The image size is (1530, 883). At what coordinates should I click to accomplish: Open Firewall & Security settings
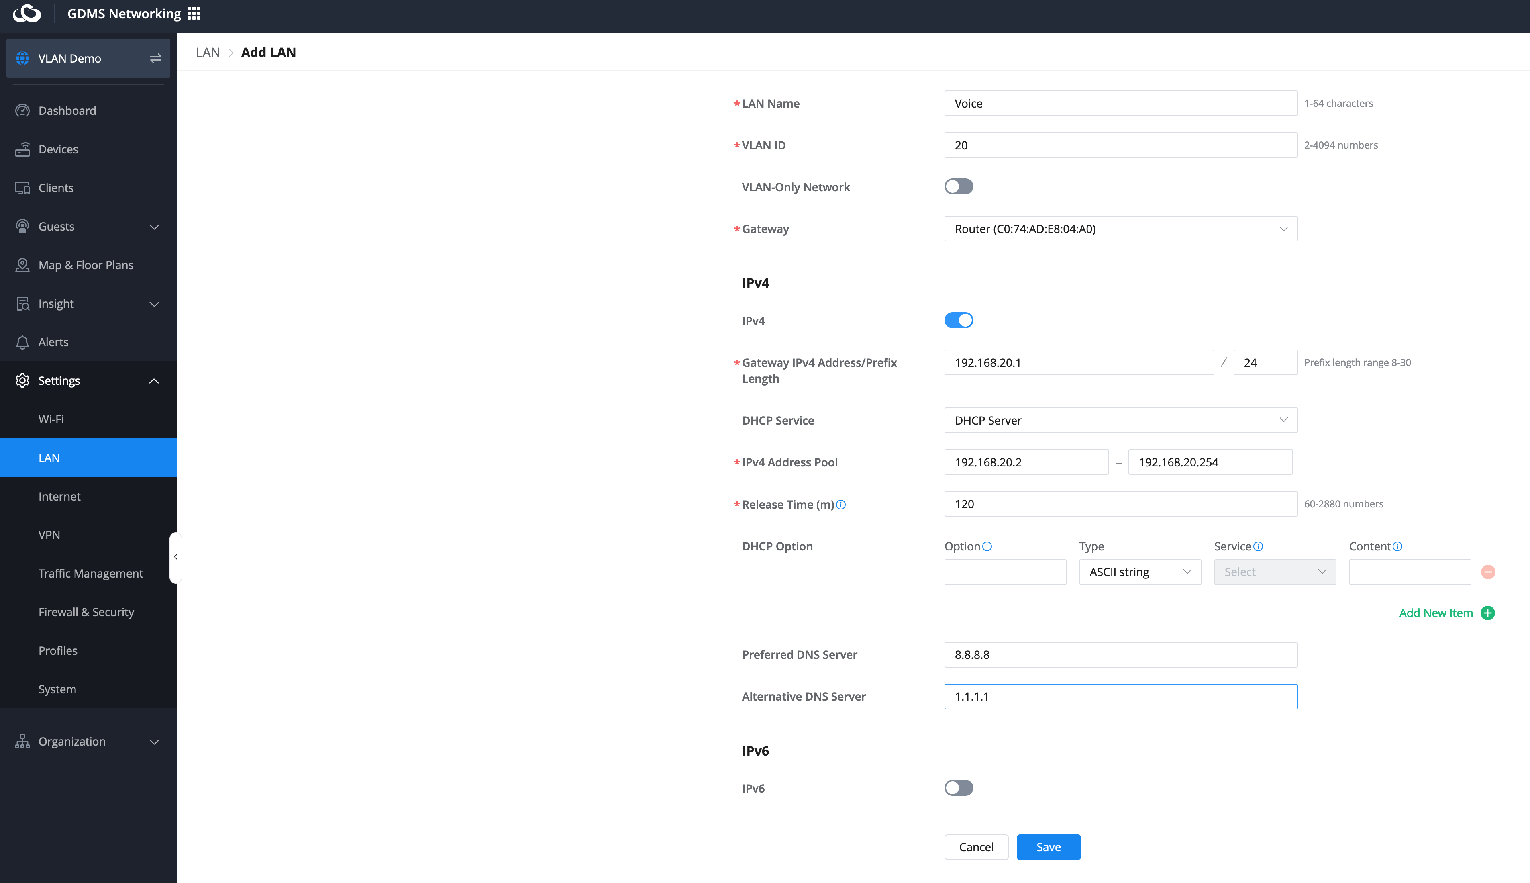(86, 612)
